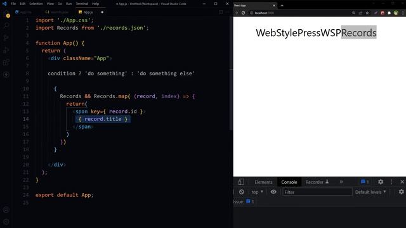Click 'function App()' on line 4
The image size is (406, 228).
coord(56,43)
